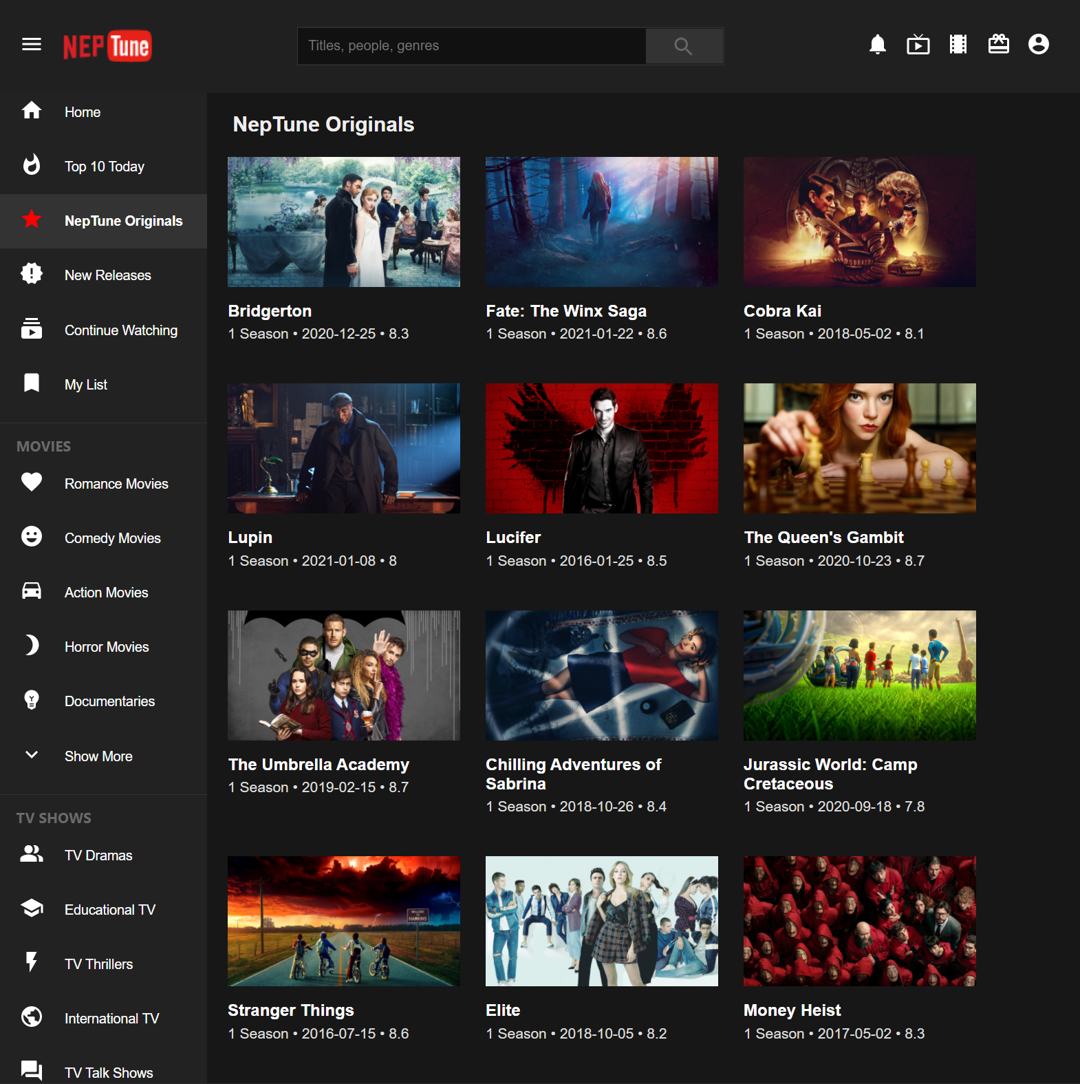
Task: Click the people icon for TV Dramas
Action: point(32,854)
